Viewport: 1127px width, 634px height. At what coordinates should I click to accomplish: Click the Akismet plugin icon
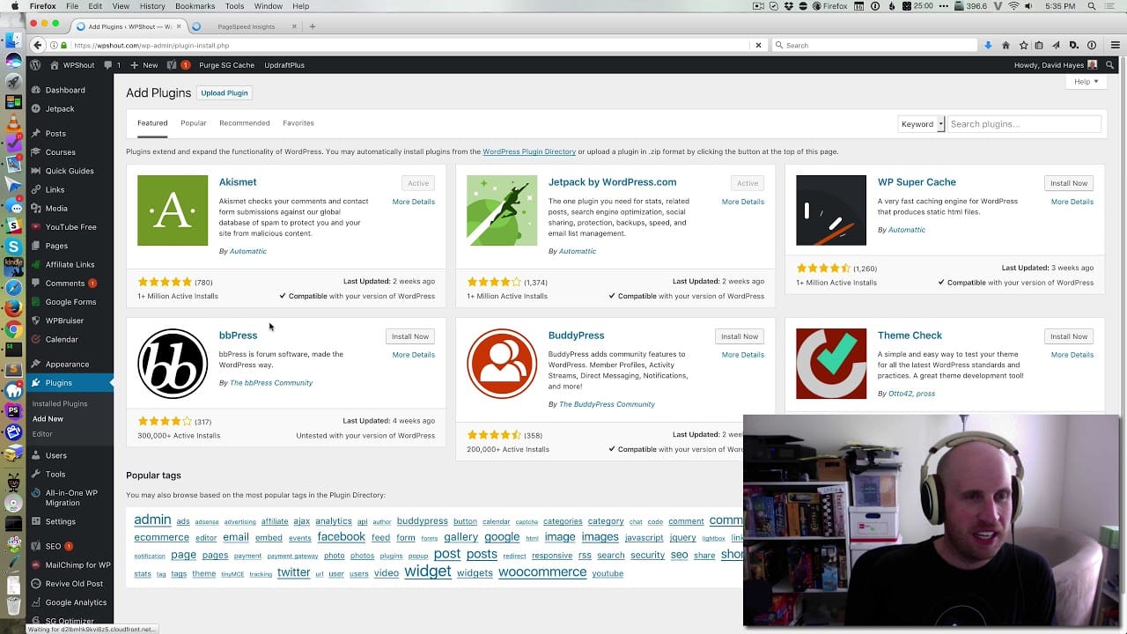pyautogui.click(x=173, y=210)
